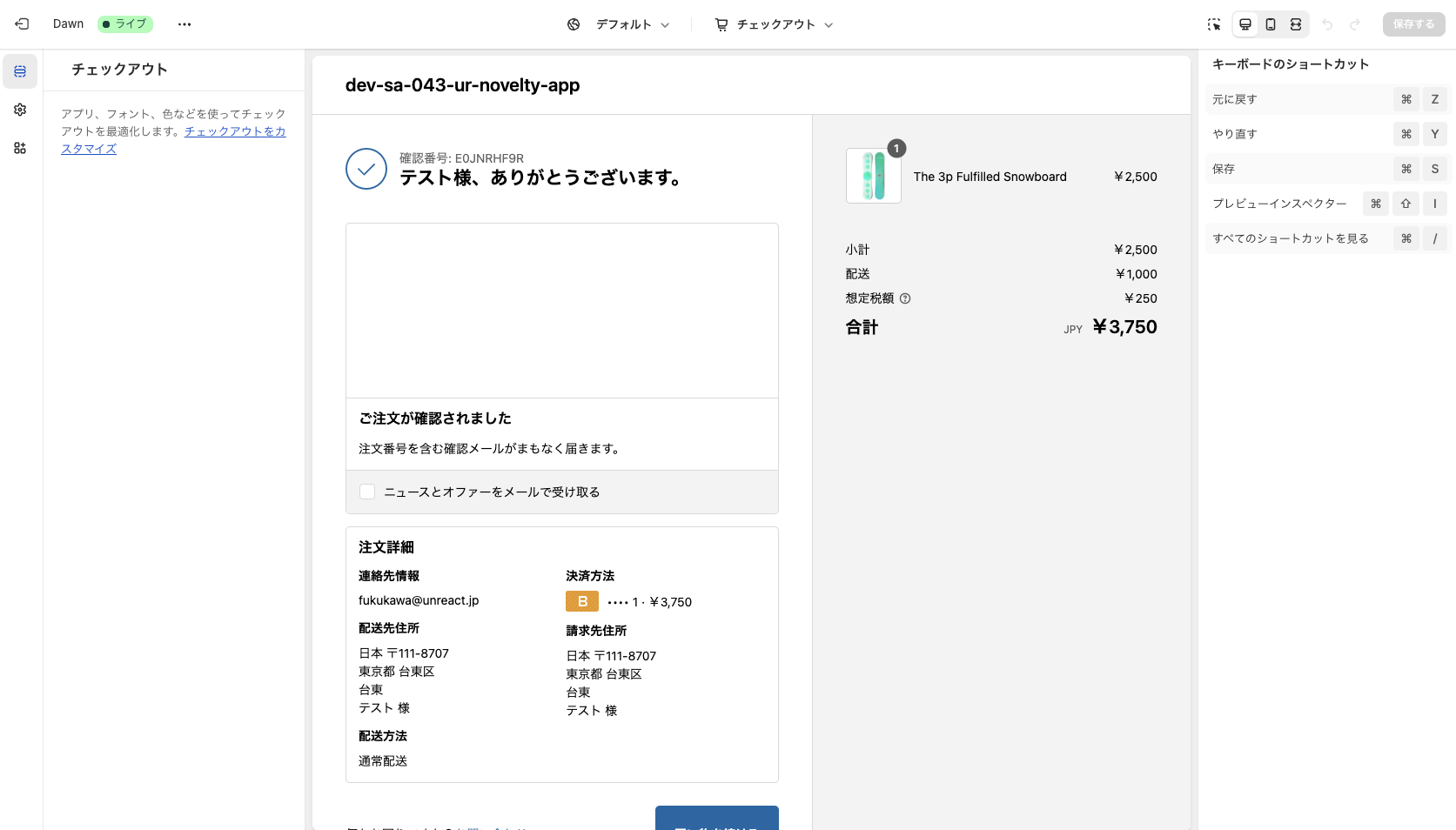Click the help icon next to 想定税額
1456x830 pixels.
(905, 298)
